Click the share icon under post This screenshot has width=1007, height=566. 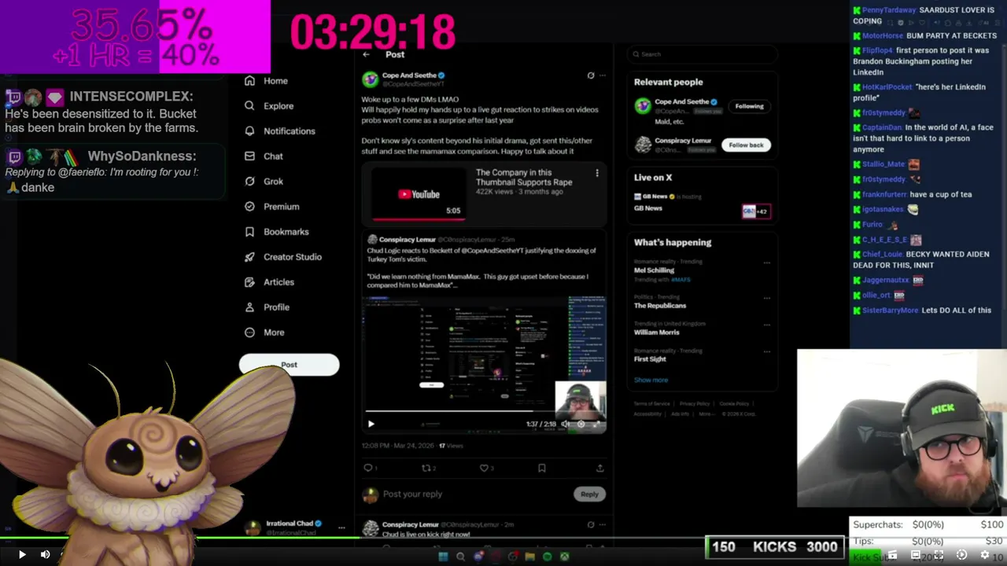599,468
